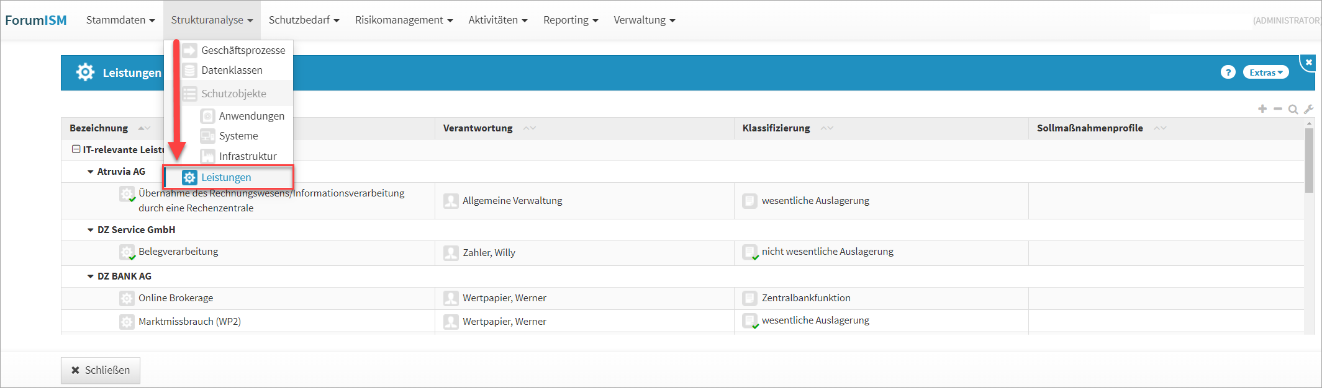Collapse the DZ Service GmbH group
Image resolution: width=1322 pixels, height=388 pixels.
pyautogui.click(x=91, y=230)
